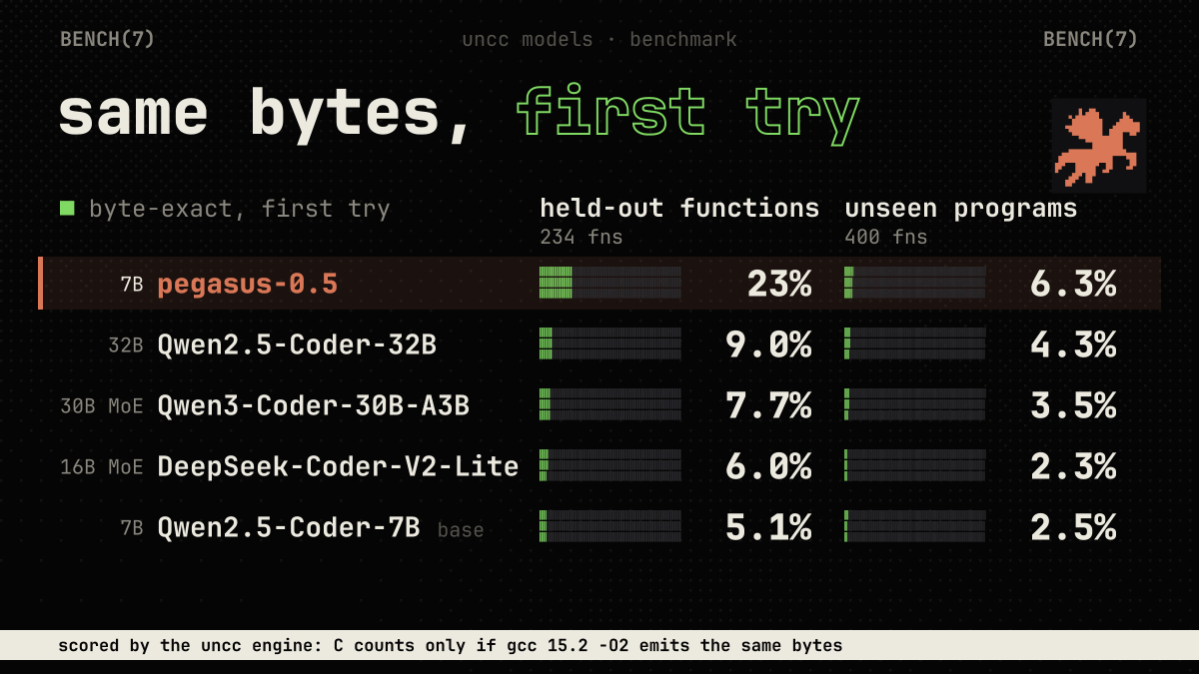The image size is (1199, 674).
Task: Click the 6.0% value
Action: pos(768,467)
